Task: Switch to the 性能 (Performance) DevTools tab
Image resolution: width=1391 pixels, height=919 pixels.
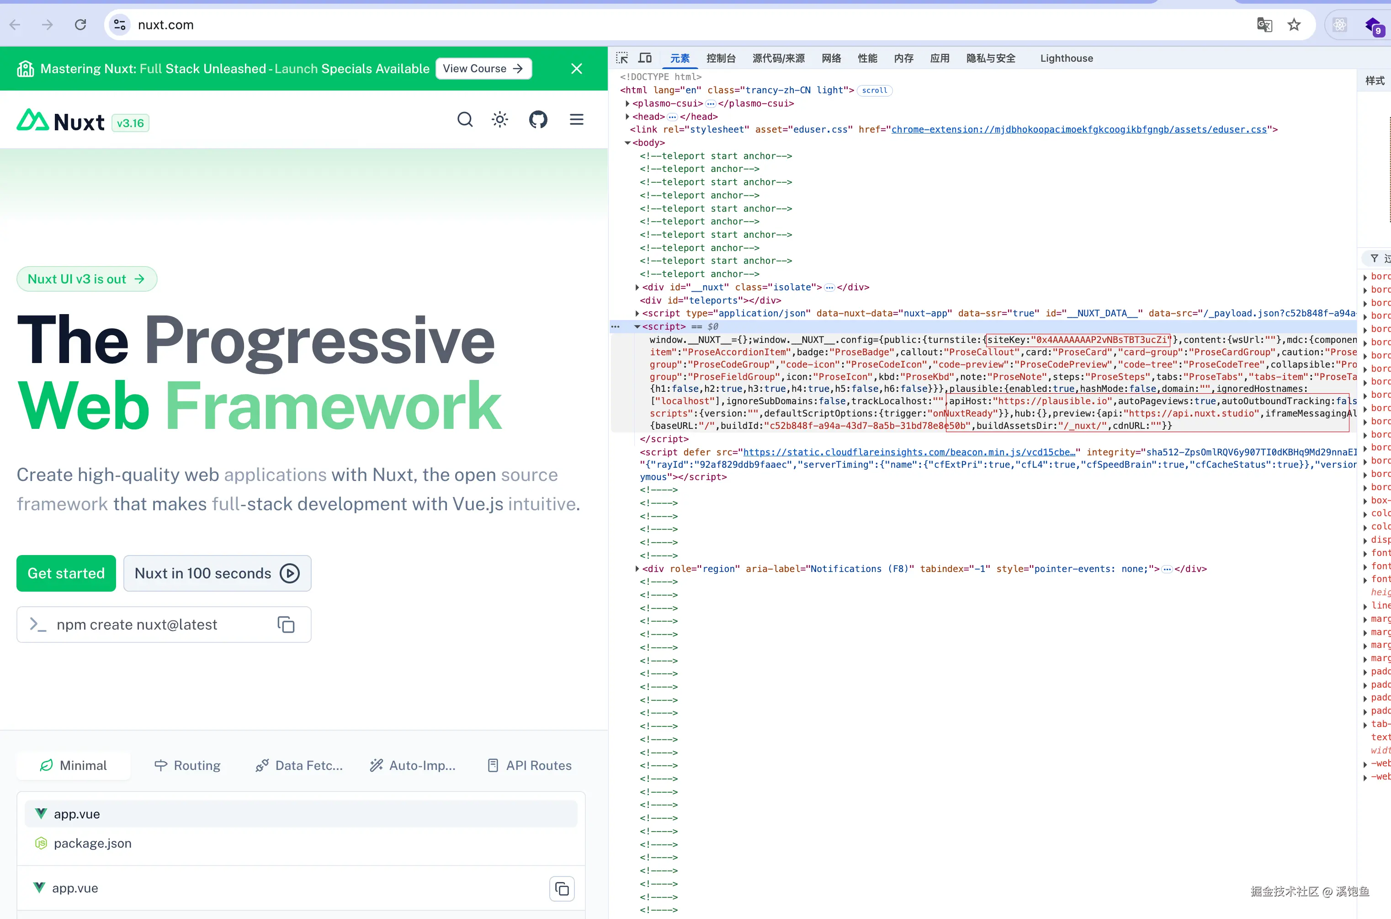Action: [x=867, y=58]
